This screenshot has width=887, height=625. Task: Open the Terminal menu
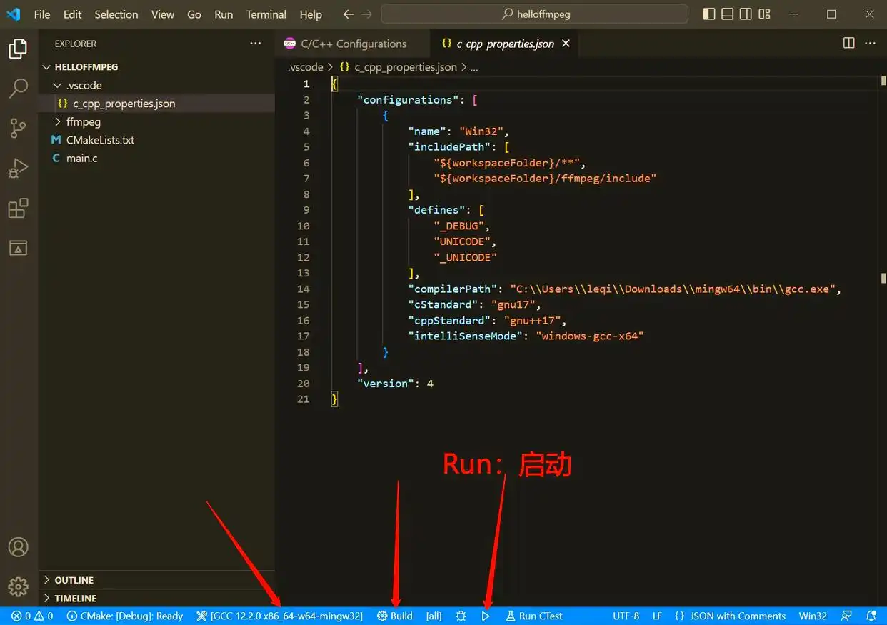click(x=266, y=14)
